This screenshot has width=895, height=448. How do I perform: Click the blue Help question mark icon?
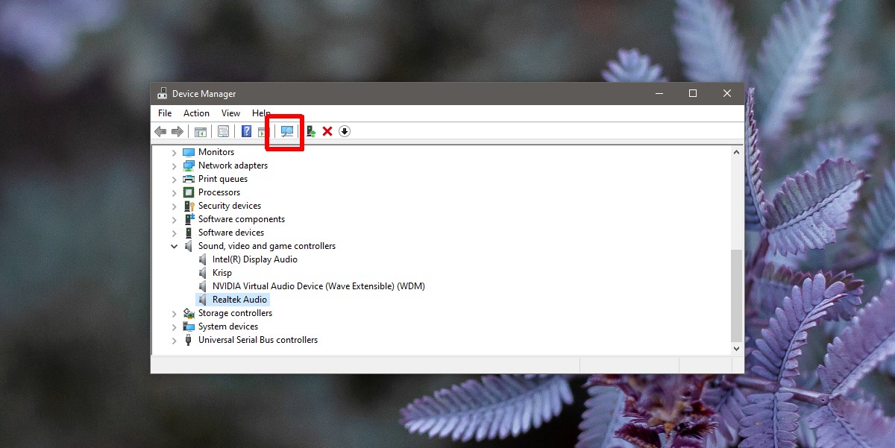pos(246,132)
